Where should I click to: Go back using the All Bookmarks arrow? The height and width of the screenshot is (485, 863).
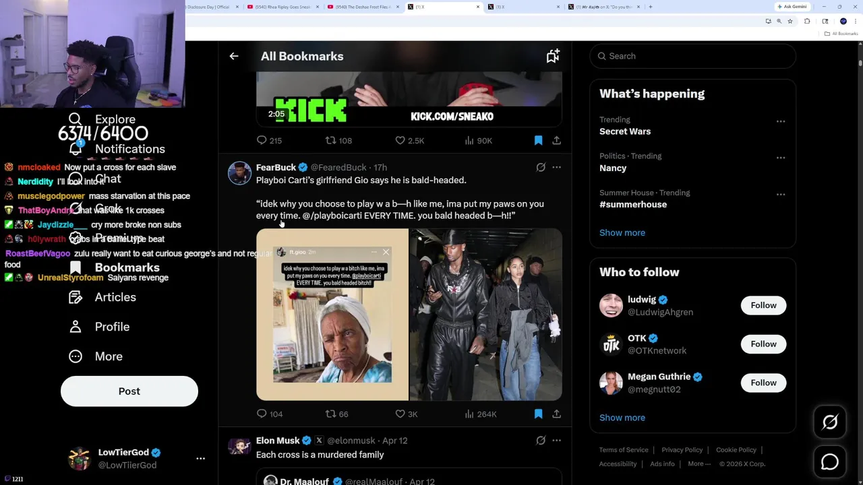coord(234,57)
